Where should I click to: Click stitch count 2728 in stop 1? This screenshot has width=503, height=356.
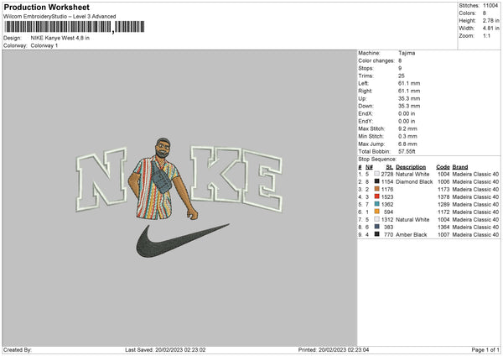[387, 174]
